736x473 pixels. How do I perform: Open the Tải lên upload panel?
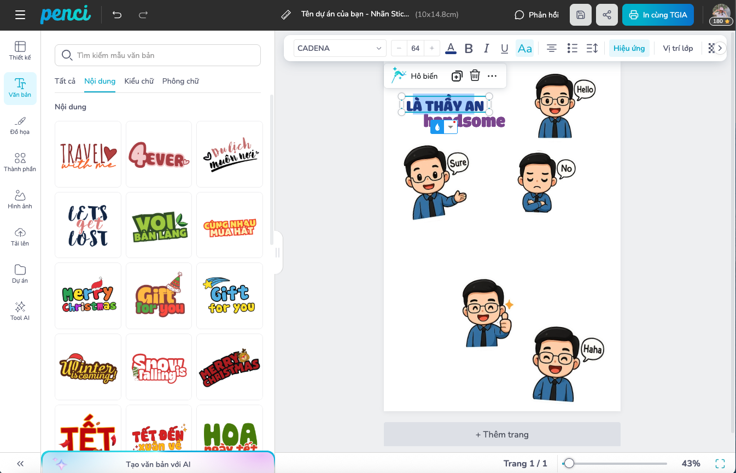[20, 236]
